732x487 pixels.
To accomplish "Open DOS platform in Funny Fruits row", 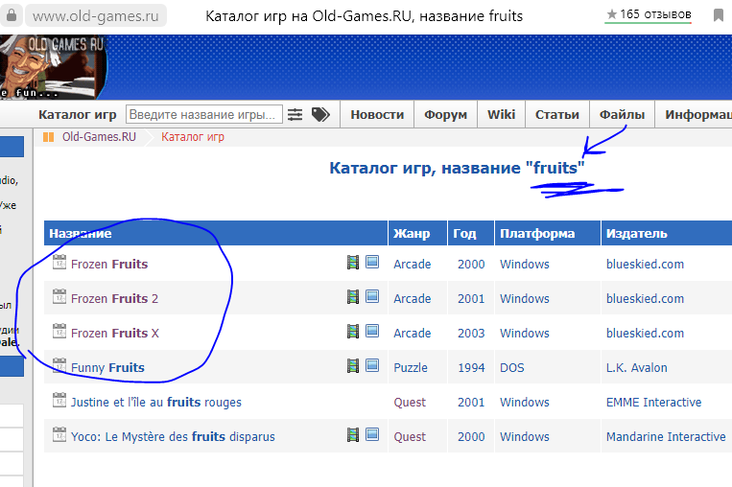I will coord(512,367).
